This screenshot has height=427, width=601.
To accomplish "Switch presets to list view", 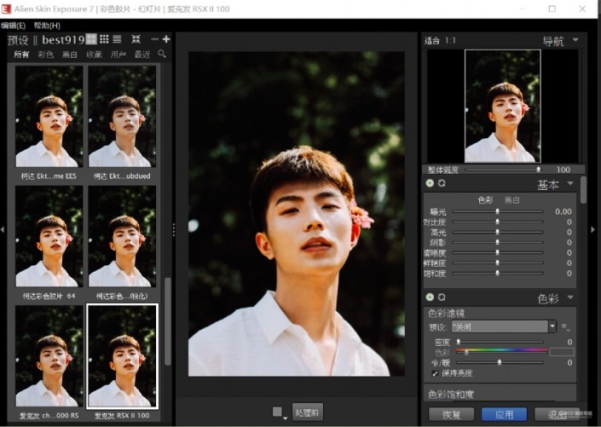I will 117,39.
